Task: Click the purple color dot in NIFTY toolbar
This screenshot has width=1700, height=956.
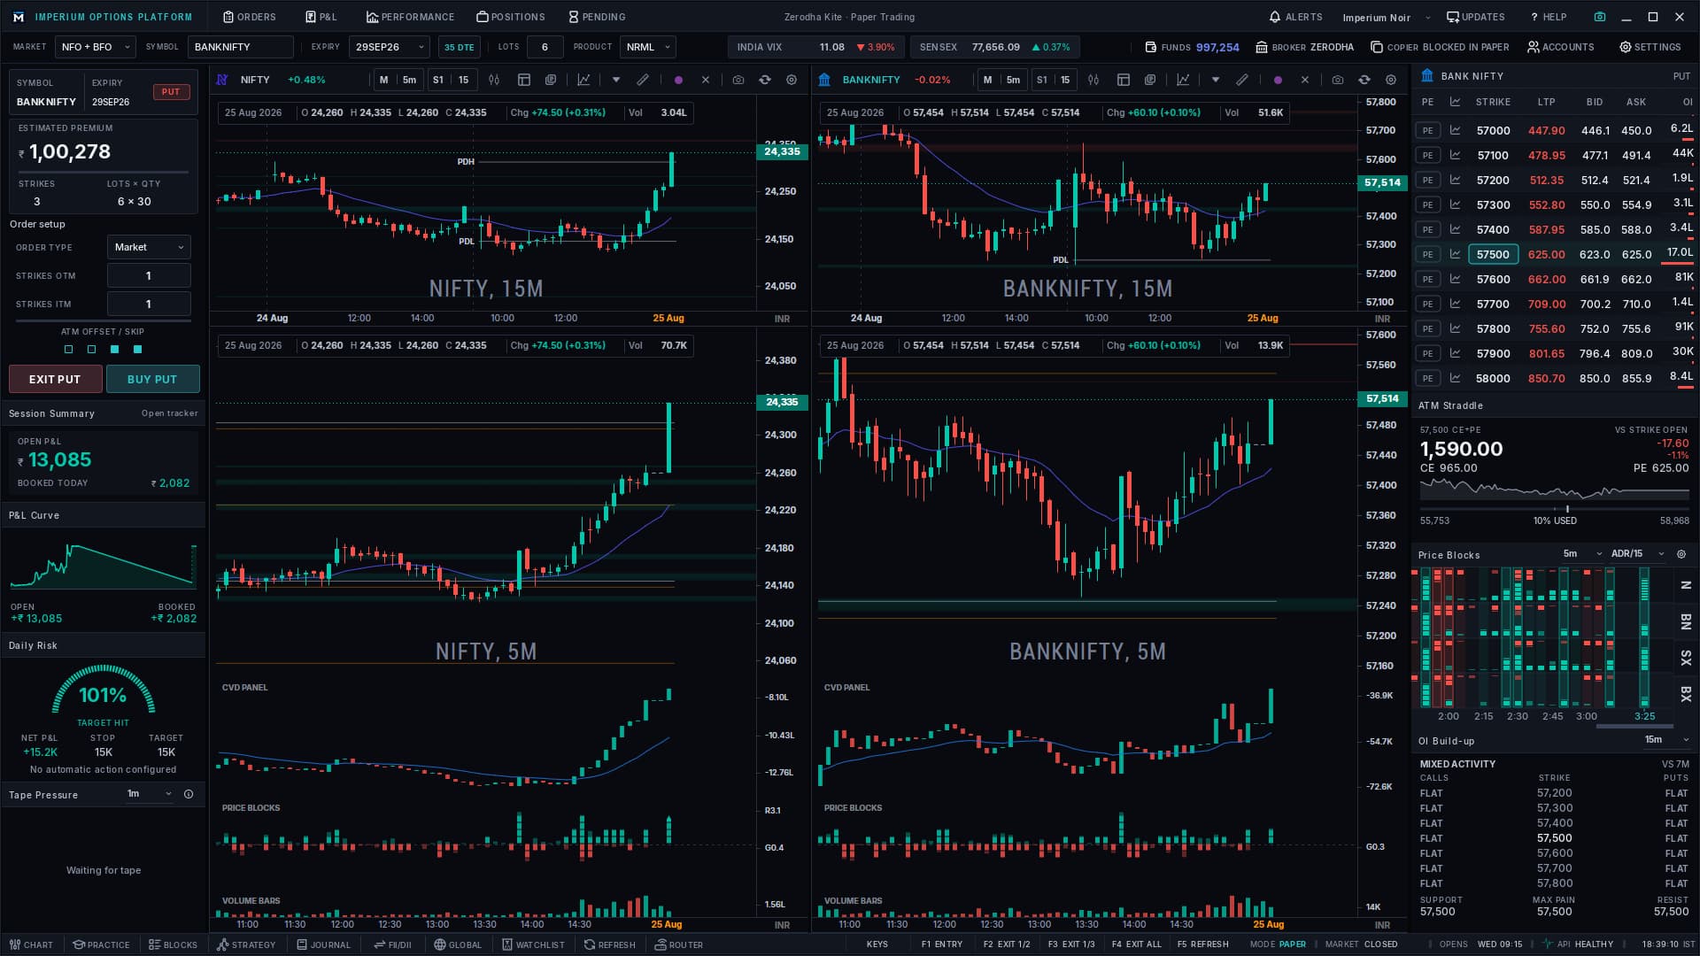Action: 678,80
